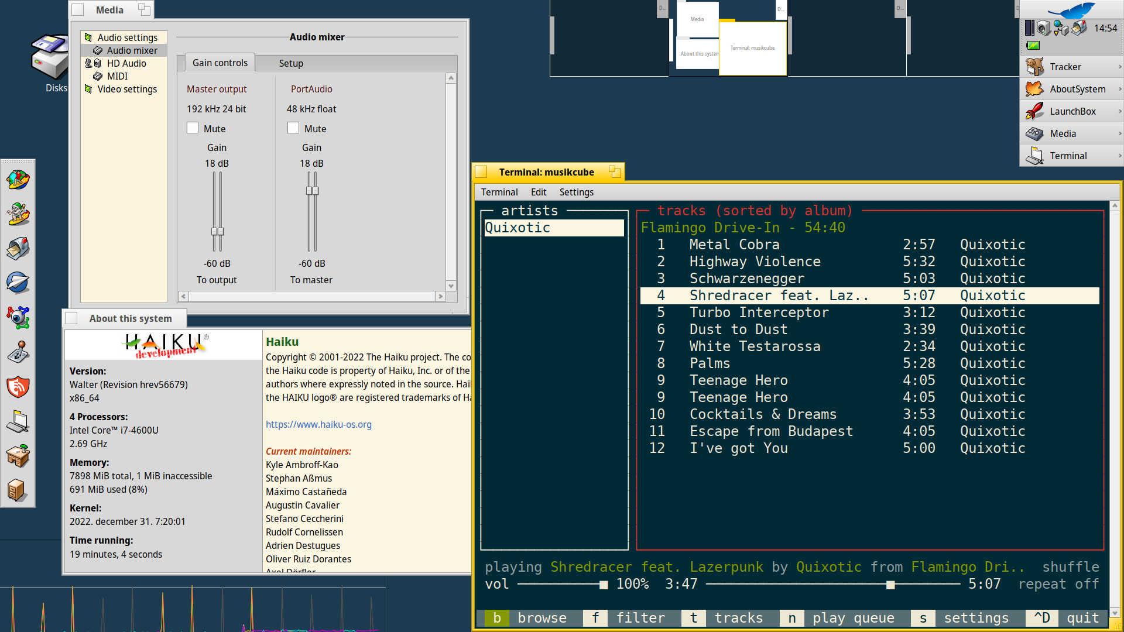The image size is (1124, 632).
Task: Click the battery status icon in the tray
Action: [1033, 46]
